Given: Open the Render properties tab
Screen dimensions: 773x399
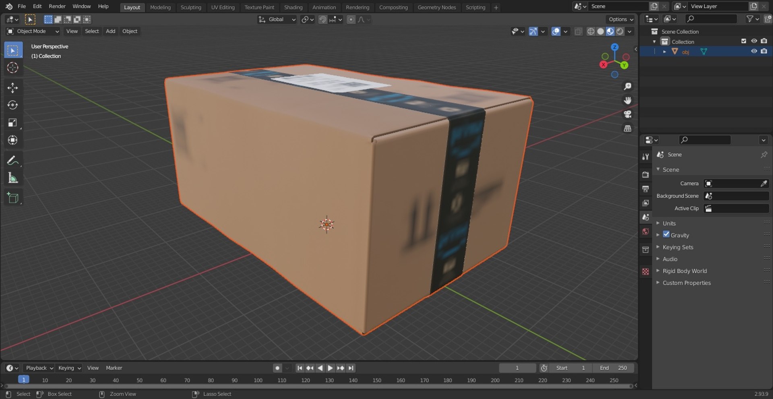Looking at the screenshot, I should [646, 175].
